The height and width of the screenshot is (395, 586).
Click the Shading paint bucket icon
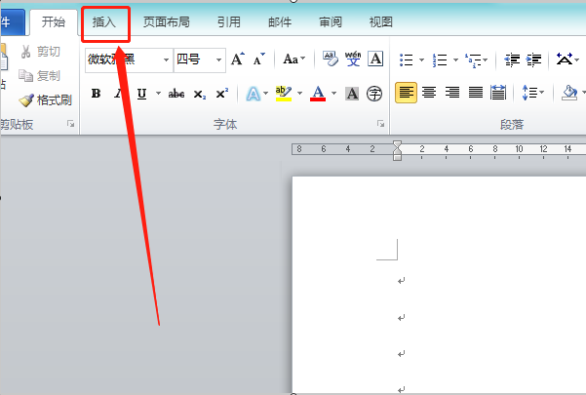click(x=569, y=93)
